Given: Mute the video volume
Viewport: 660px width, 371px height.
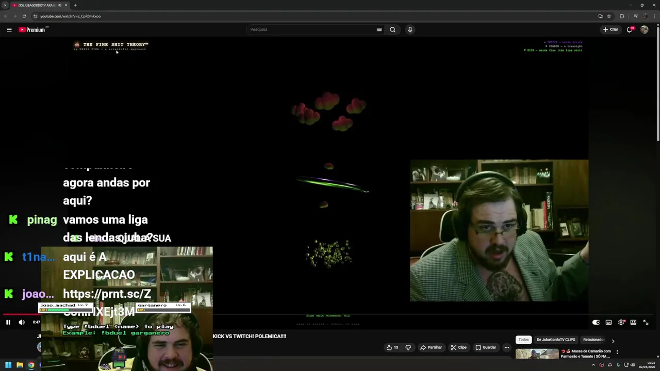Looking at the screenshot, I should [22, 322].
